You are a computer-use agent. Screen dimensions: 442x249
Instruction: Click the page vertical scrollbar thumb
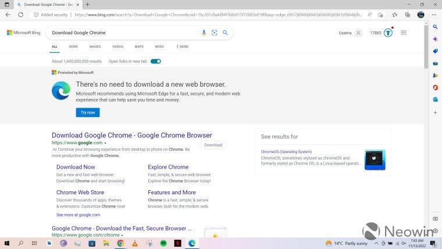(x=426, y=47)
